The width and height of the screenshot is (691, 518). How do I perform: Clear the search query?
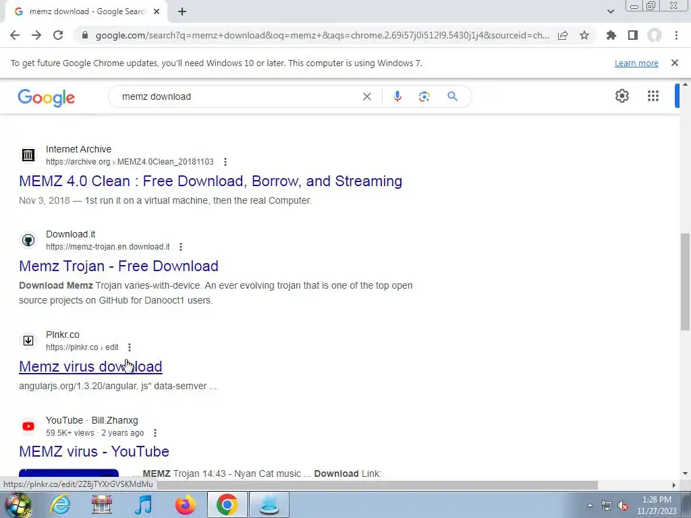[366, 96]
